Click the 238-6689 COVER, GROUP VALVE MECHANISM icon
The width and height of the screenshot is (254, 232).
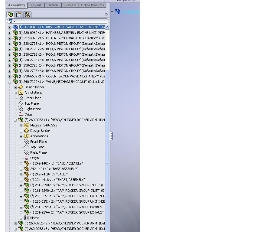point(15,76)
